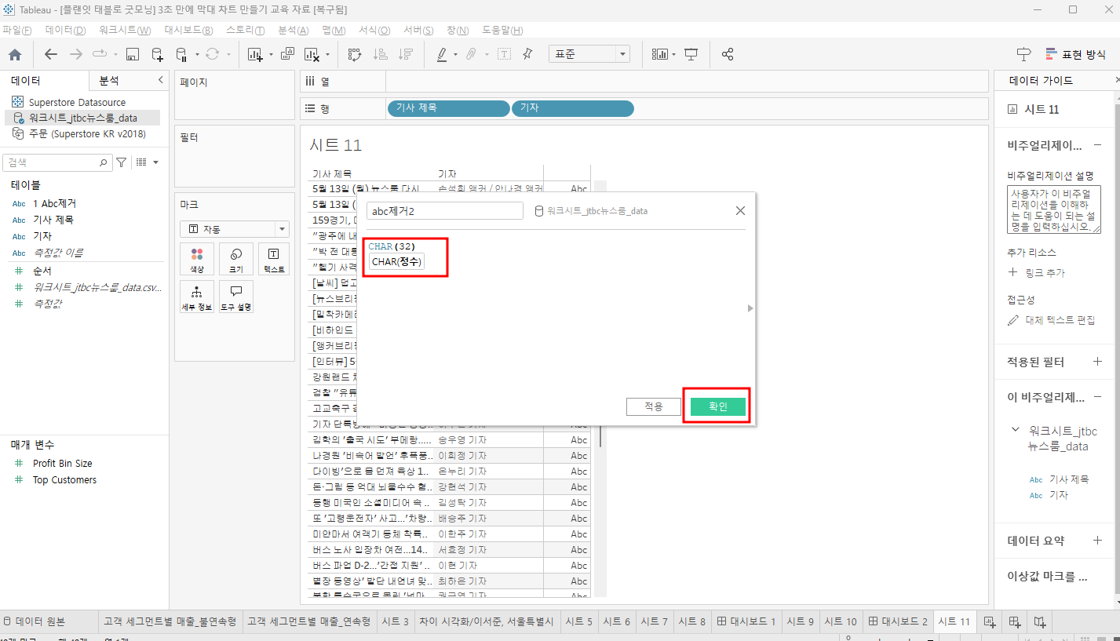Go to the Tableau start page home icon
The height and width of the screenshot is (641, 1120).
(x=15, y=54)
